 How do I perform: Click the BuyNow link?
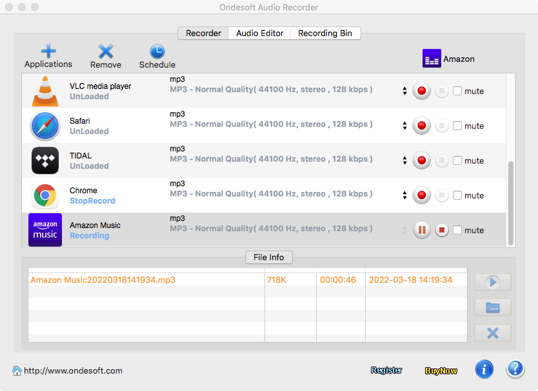(441, 370)
